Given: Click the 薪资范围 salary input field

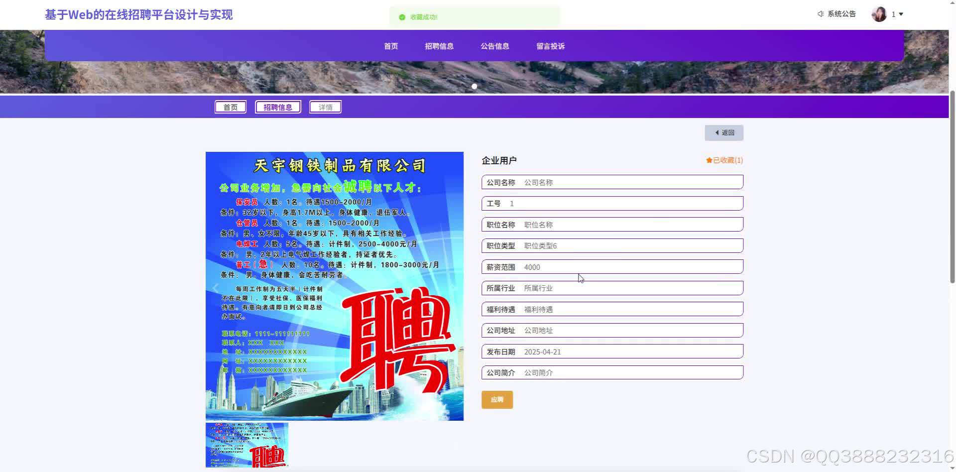Looking at the screenshot, I should coord(611,266).
